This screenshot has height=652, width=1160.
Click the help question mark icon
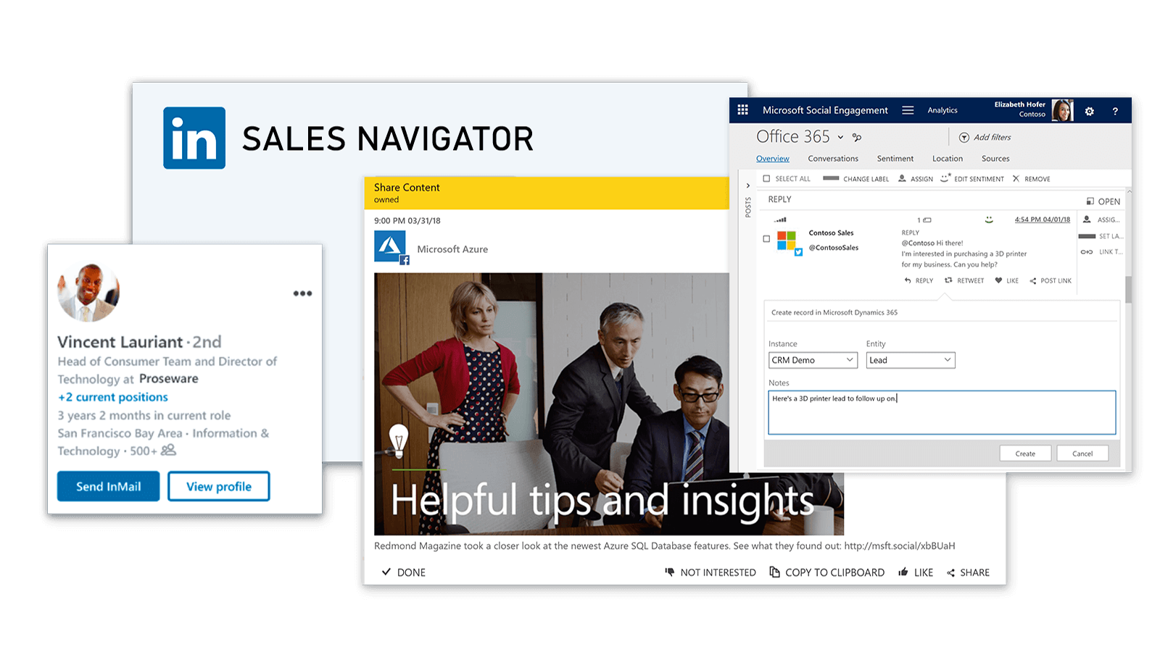1115,112
